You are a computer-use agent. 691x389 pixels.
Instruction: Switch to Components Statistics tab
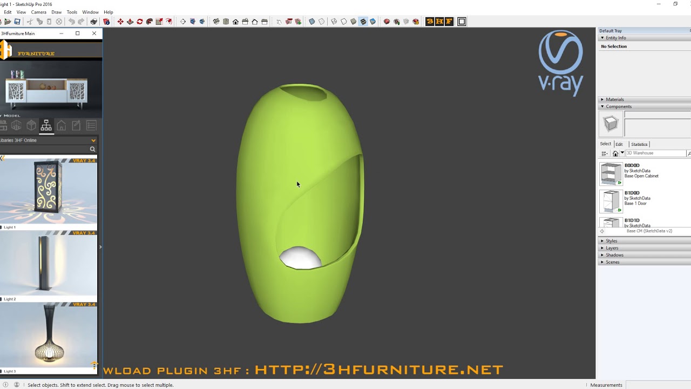pos(639,144)
